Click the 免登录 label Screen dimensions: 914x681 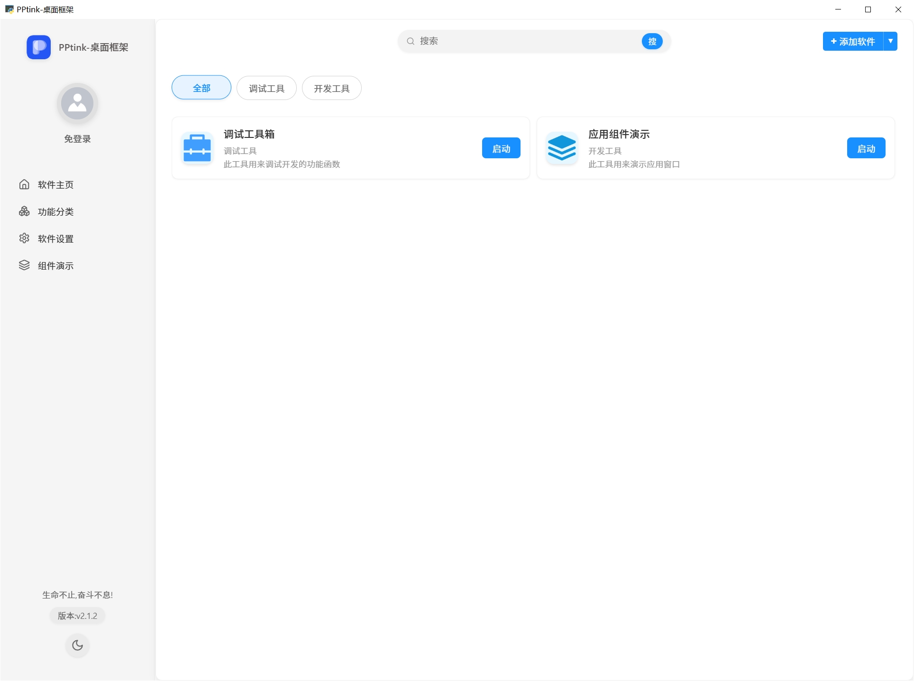pos(77,139)
